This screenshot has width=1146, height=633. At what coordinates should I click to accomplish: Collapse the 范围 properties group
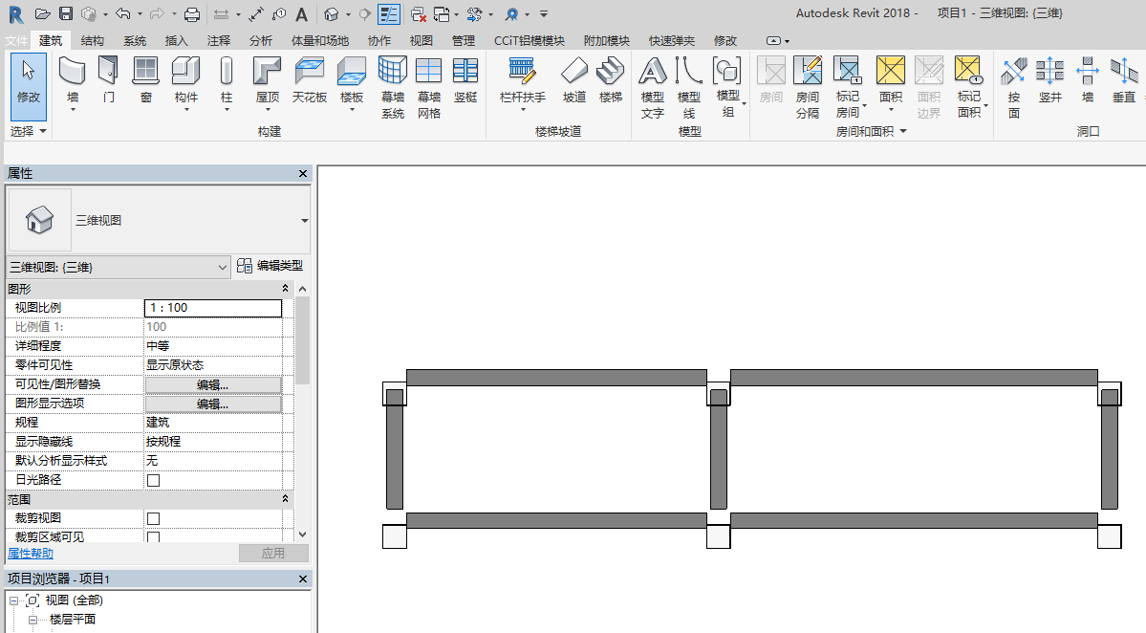[x=285, y=499]
